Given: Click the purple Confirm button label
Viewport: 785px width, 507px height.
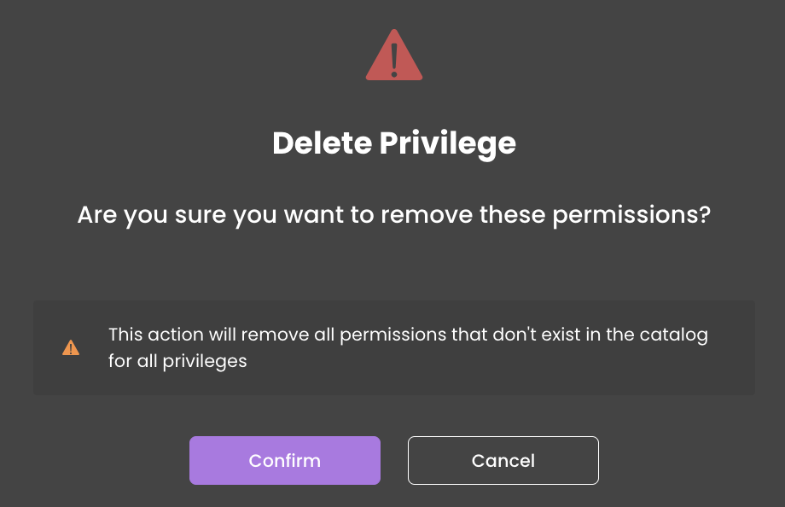Looking at the screenshot, I should 285,461.
